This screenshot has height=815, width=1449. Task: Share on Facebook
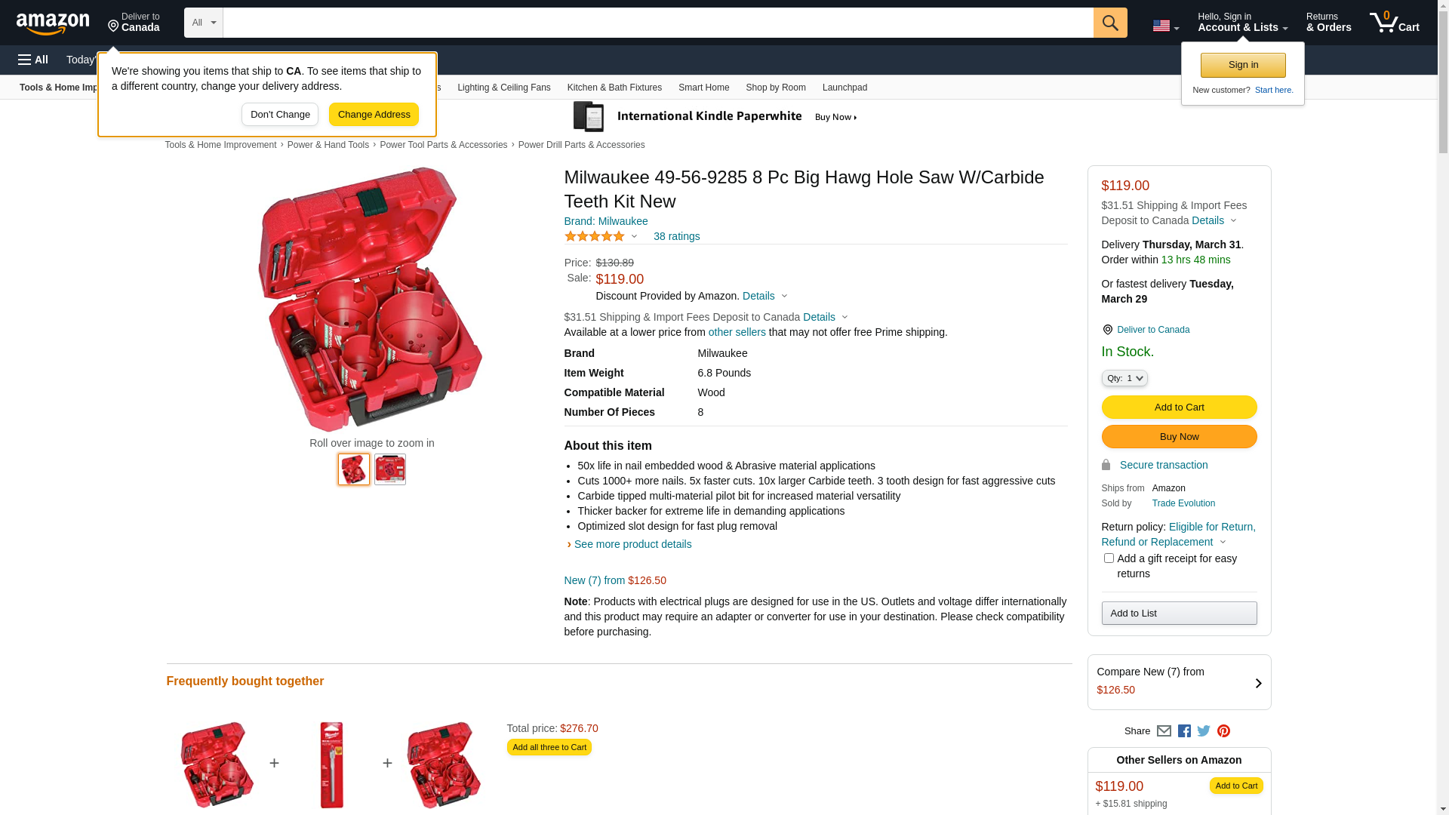[1184, 731]
